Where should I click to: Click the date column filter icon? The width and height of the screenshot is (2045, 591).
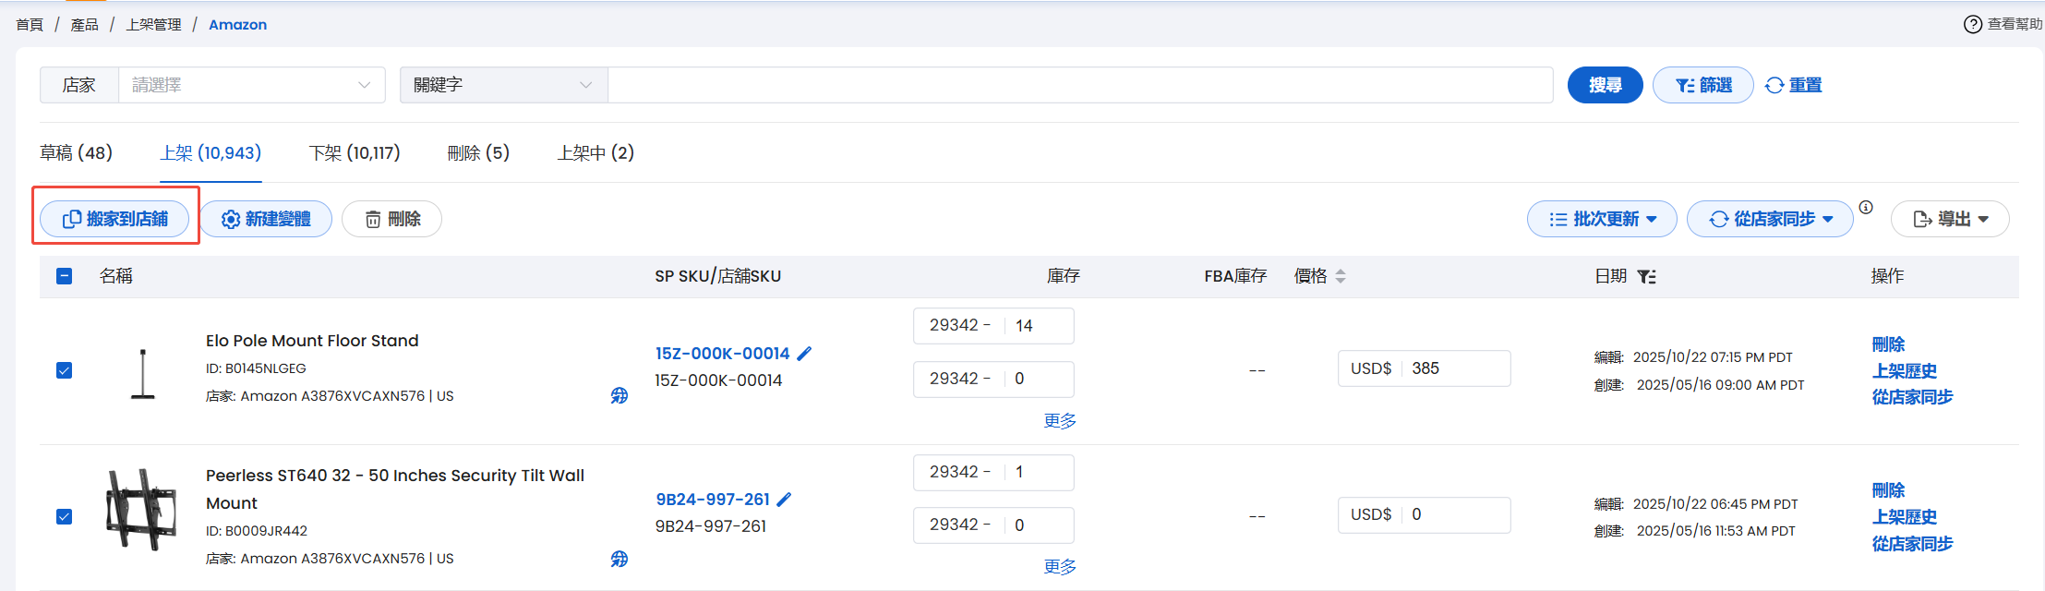point(1646,276)
